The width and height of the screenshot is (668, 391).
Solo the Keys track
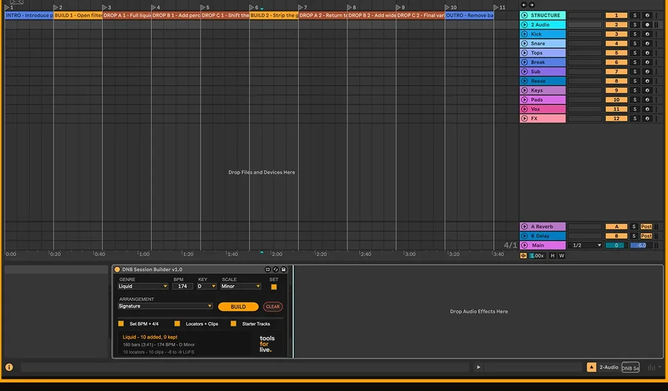point(635,90)
